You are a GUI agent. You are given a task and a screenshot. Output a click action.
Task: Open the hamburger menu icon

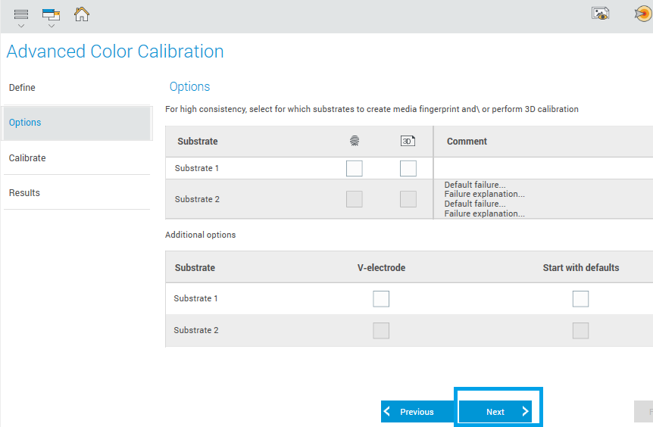[x=20, y=14]
